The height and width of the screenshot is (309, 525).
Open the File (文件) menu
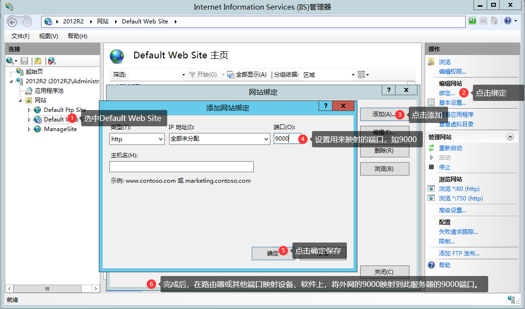pyautogui.click(x=20, y=36)
